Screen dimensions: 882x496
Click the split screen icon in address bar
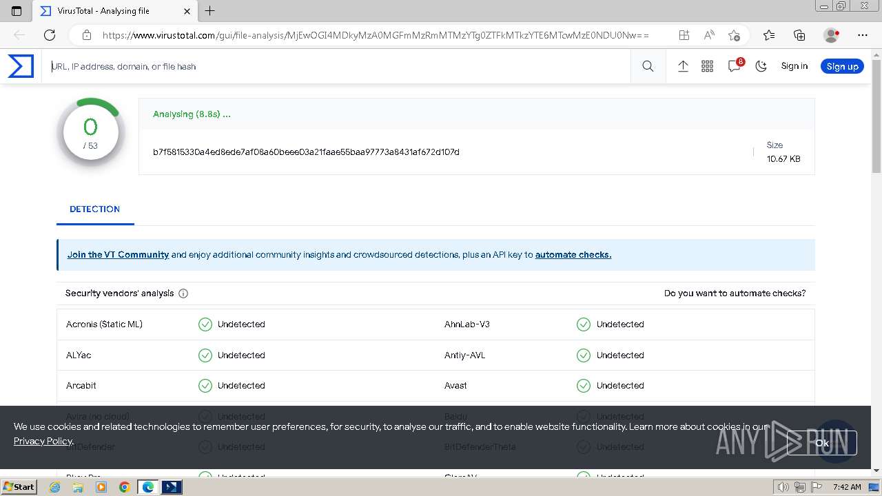pyautogui.click(x=684, y=35)
